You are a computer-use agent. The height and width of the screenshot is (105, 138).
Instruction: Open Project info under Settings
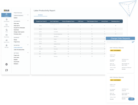[16, 55]
